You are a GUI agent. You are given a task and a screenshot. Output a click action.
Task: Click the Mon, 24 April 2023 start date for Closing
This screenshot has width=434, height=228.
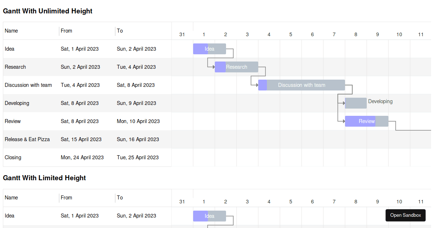point(82,157)
